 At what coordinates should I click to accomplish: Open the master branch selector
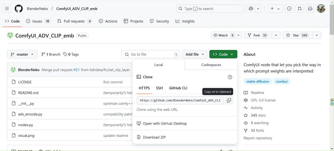pos(22,54)
